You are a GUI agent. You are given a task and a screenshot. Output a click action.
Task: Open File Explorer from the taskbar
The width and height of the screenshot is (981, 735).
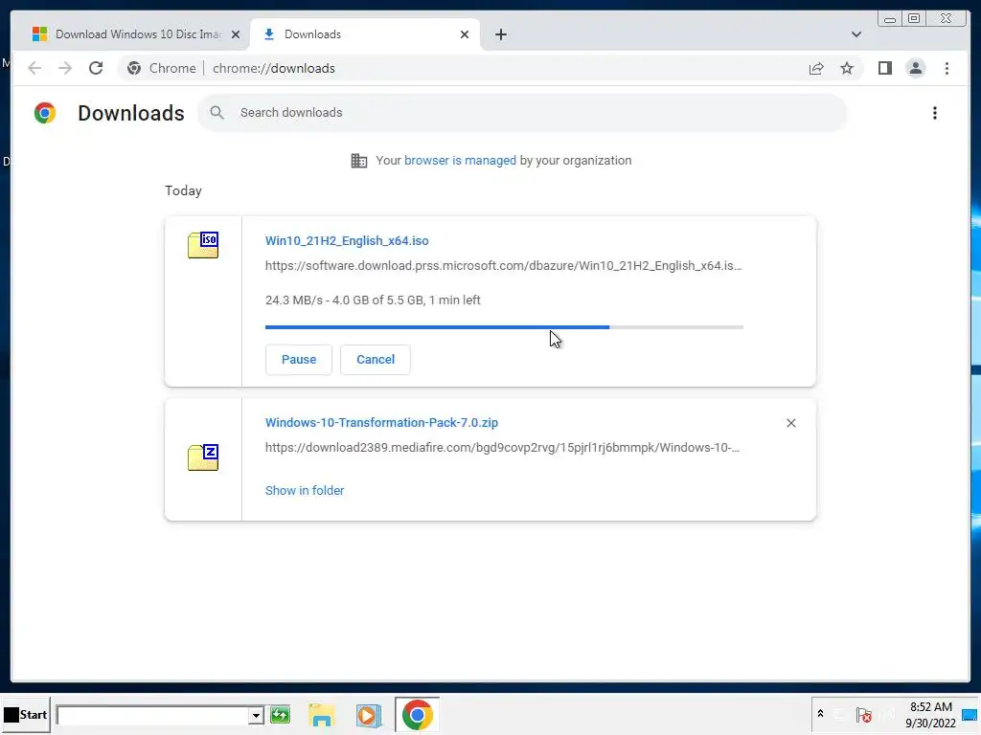(x=322, y=715)
